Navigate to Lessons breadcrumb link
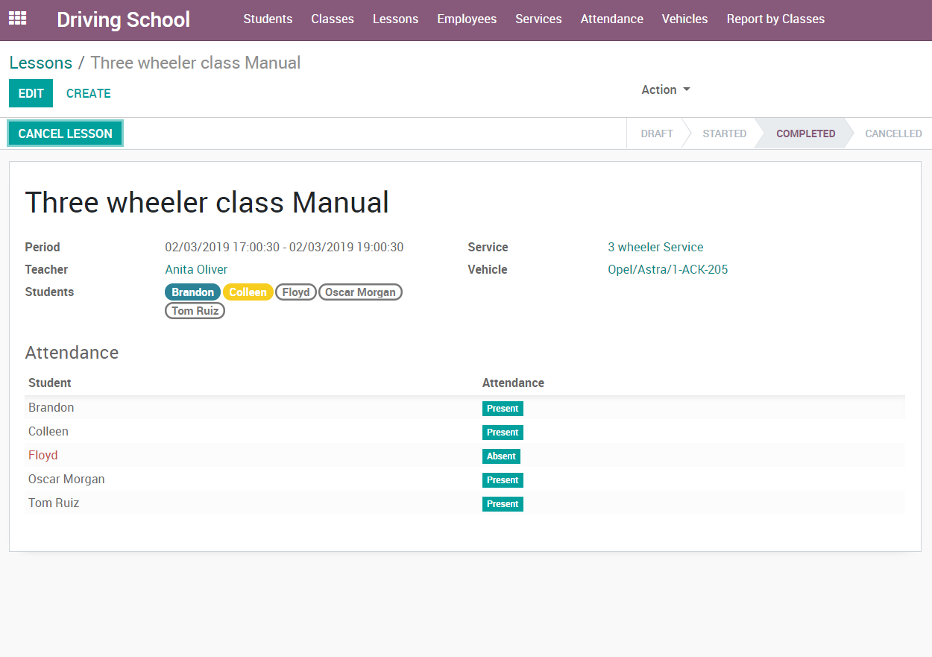Image resolution: width=932 pixels, height=657 pixels. point(41,63)
